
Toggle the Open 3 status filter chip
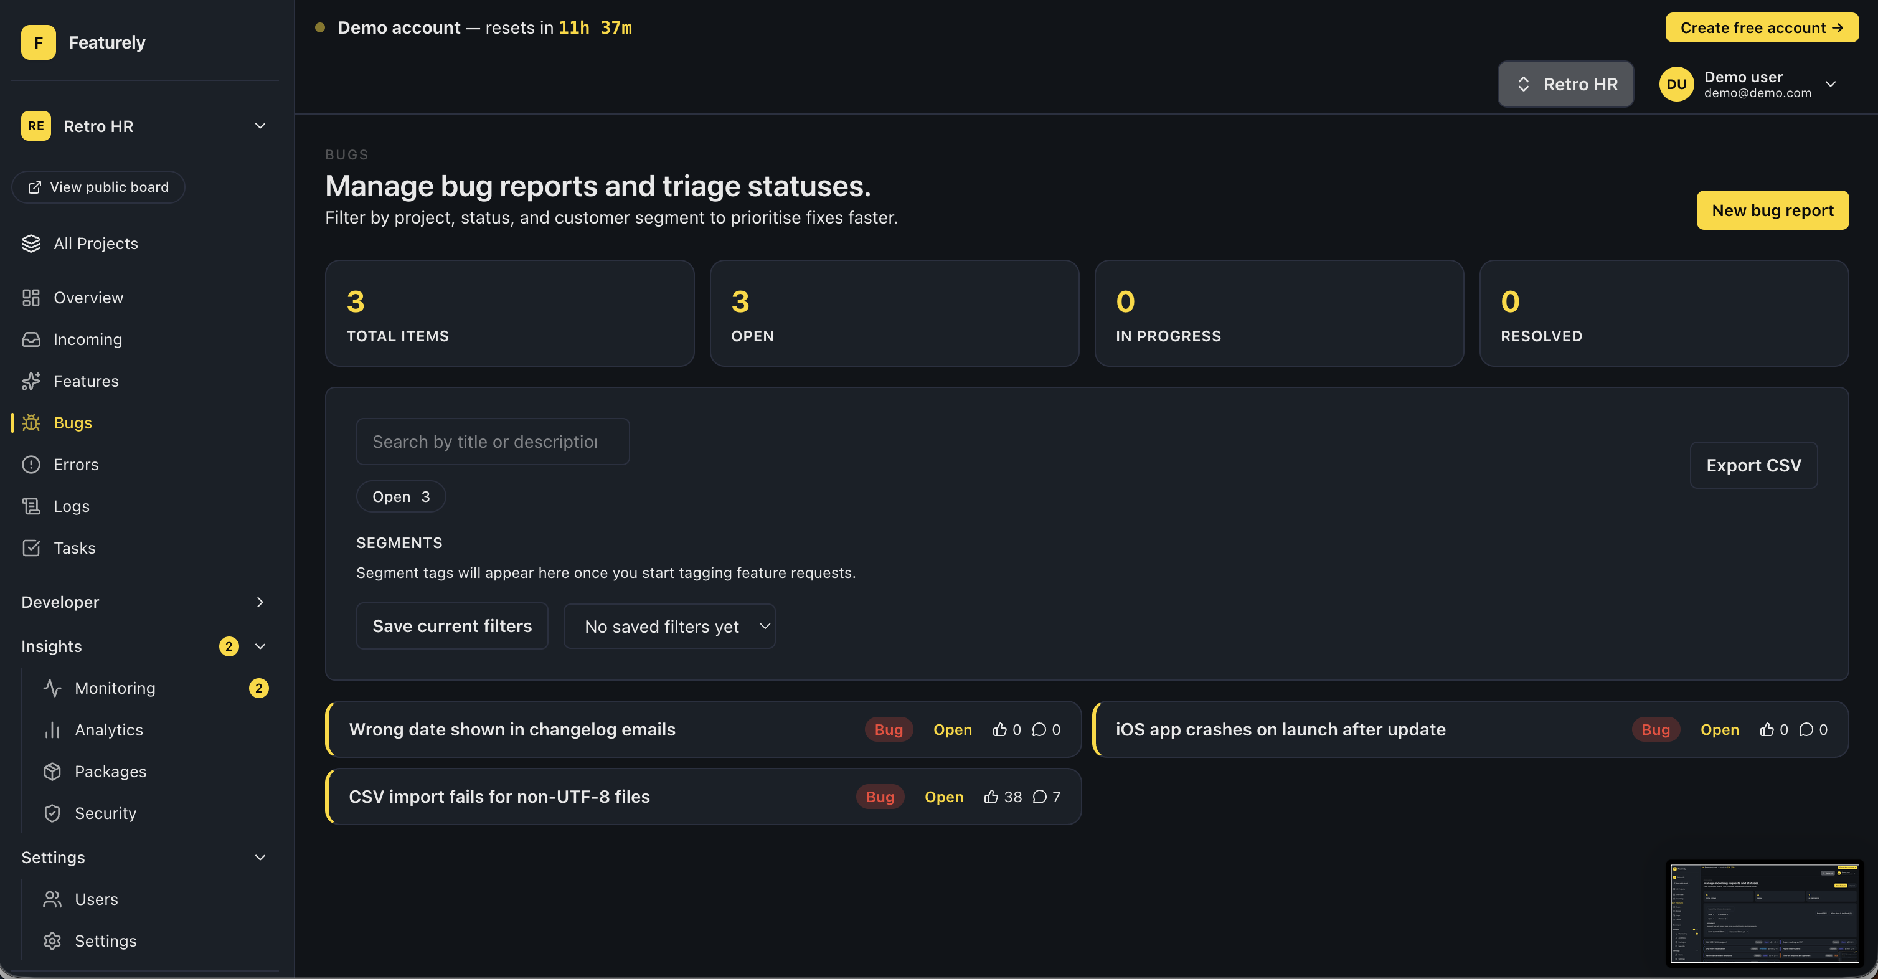400,496
